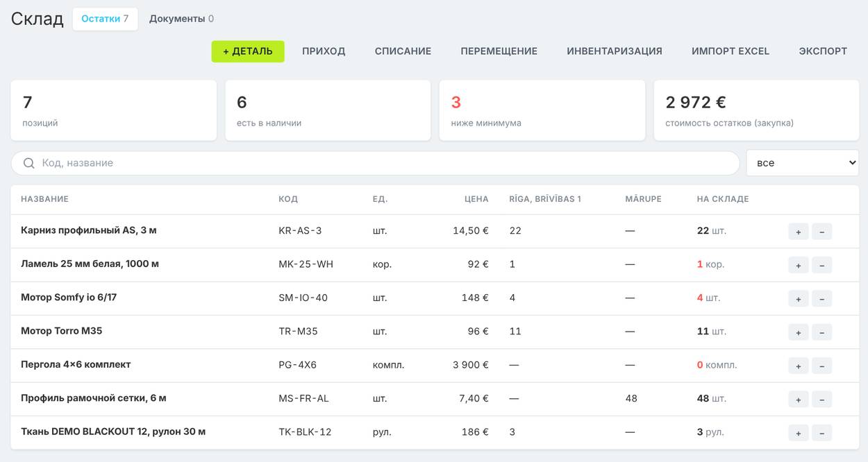Increase Профиль рамочной сетки quantity
The image size is (868, 462).
pos(799,399)
